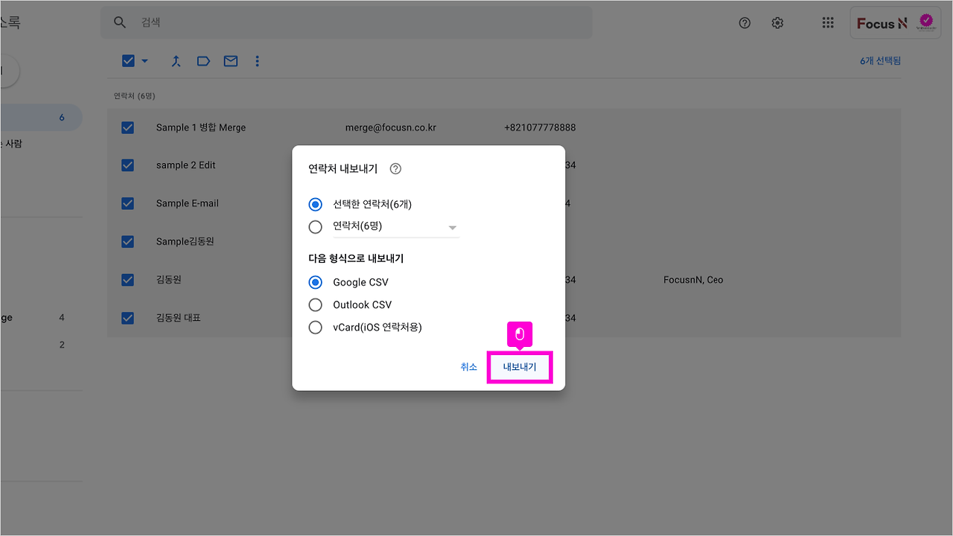Open the Google apps grid icon
This screenshot has height=536, width=953.
(x=828, y=22)
